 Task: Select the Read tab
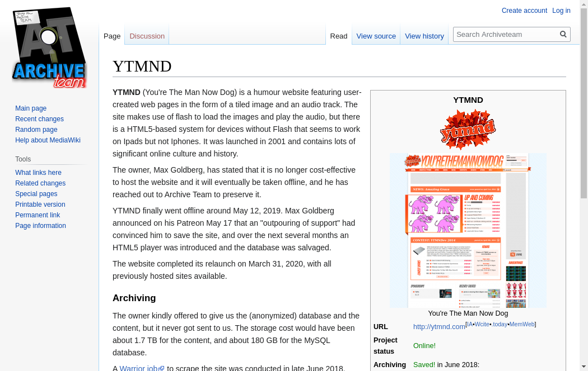pos(338,36)
